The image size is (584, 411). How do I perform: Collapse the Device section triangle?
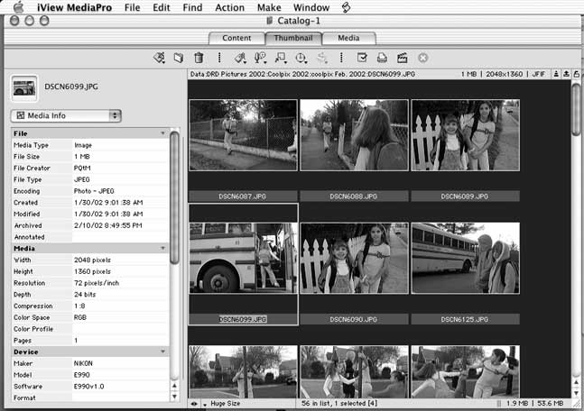point(162,352)
